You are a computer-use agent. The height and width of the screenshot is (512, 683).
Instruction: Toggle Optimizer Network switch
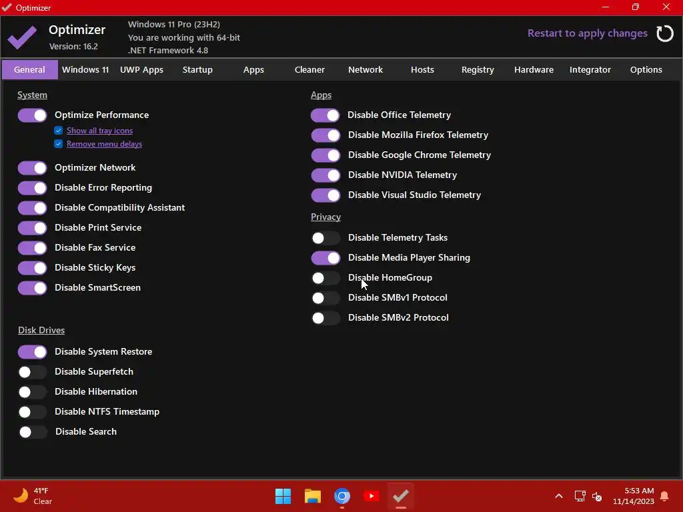point(32,168)
